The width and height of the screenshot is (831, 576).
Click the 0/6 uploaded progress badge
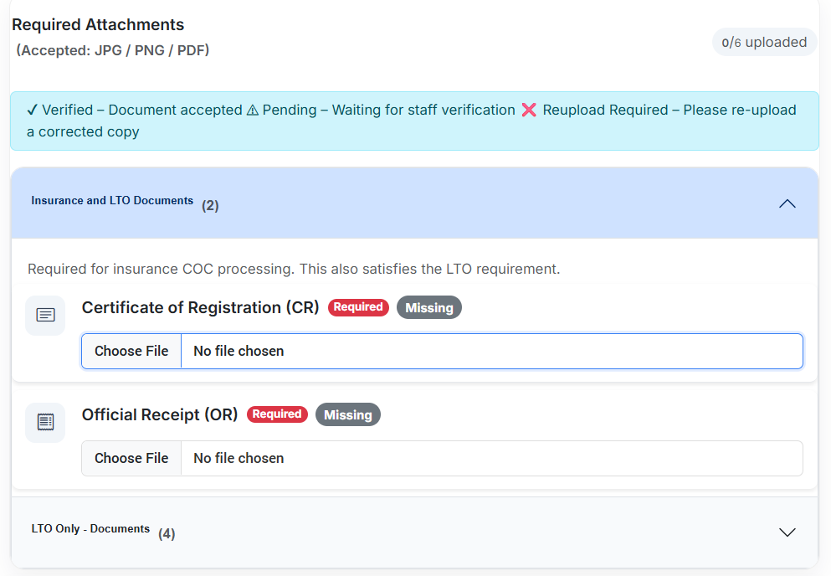click(x=764, y=43)
